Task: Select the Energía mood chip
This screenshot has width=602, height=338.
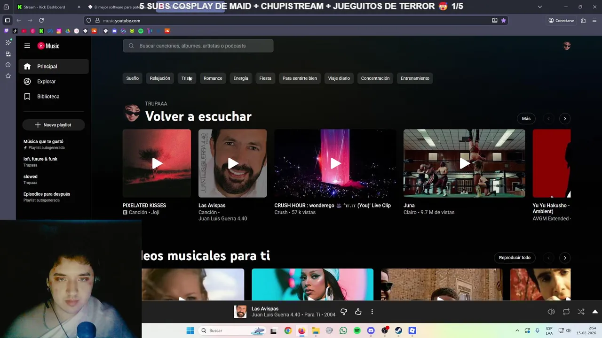Action: (241, 78)
